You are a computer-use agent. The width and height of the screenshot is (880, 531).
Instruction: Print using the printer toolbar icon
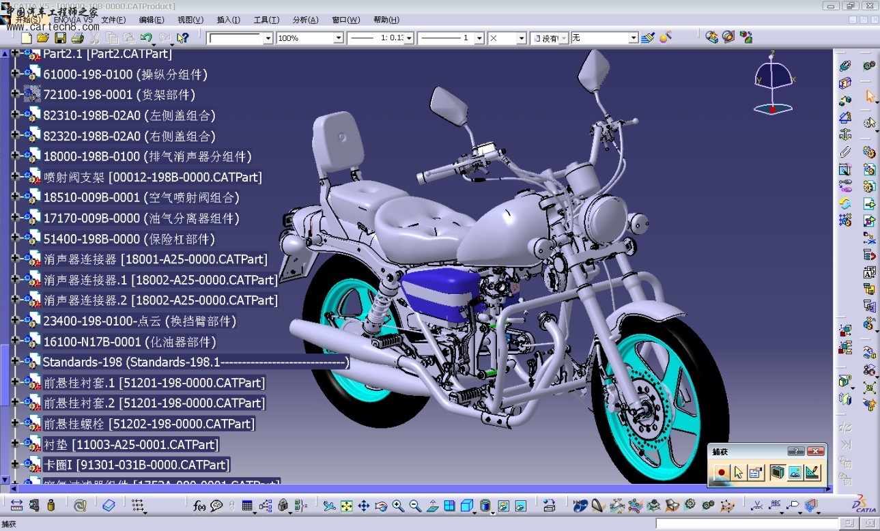pyautogui.click(x=77, y=38)
